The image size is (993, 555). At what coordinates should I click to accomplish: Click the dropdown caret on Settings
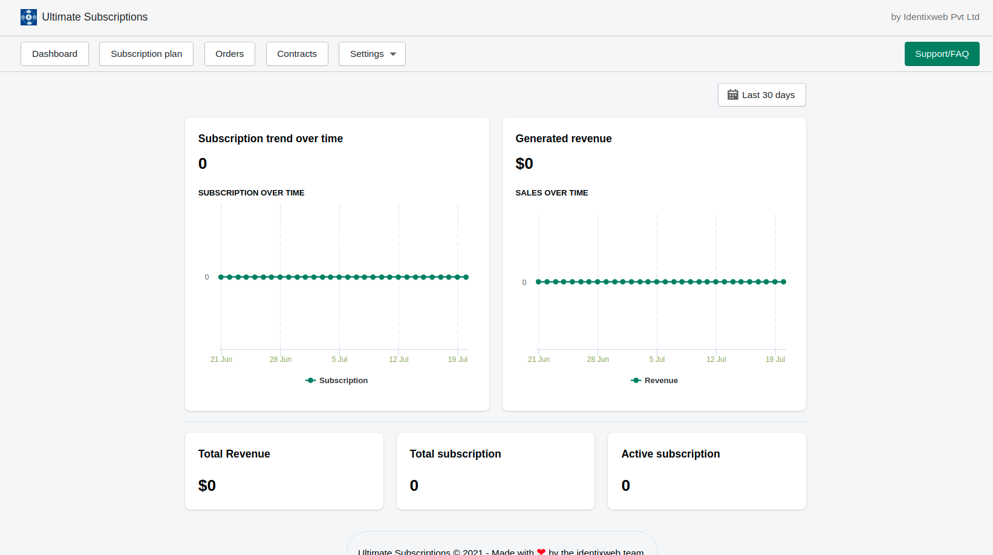(x=392, y=54)
